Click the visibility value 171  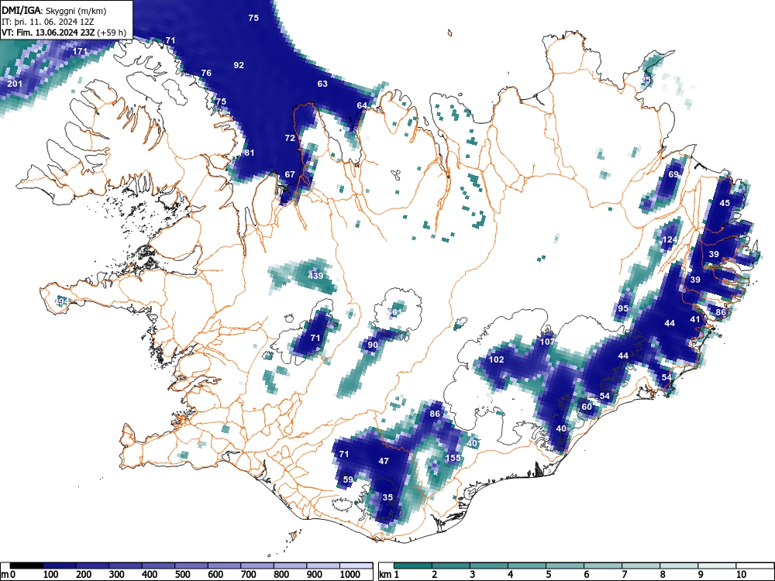click(x=80, y=51)
